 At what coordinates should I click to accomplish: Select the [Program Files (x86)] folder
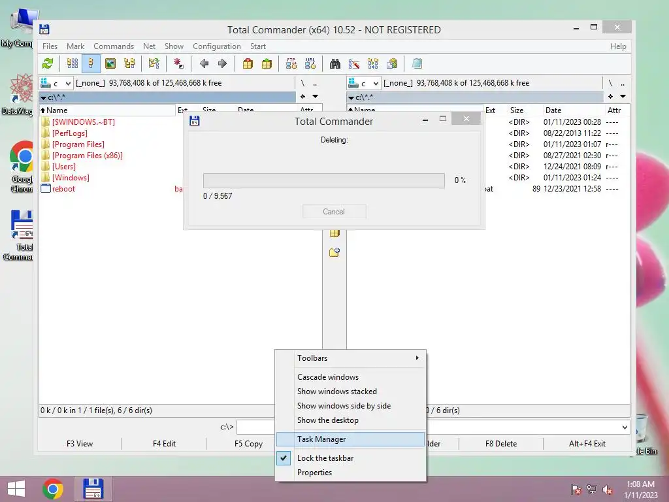(88, 156)
